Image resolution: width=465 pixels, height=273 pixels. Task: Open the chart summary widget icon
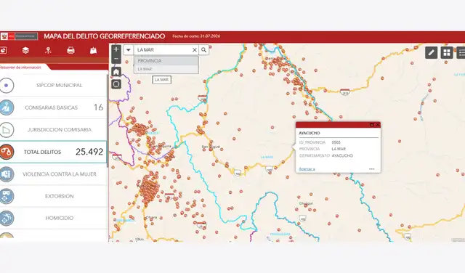pyautogui.click(x=3, y=50)
